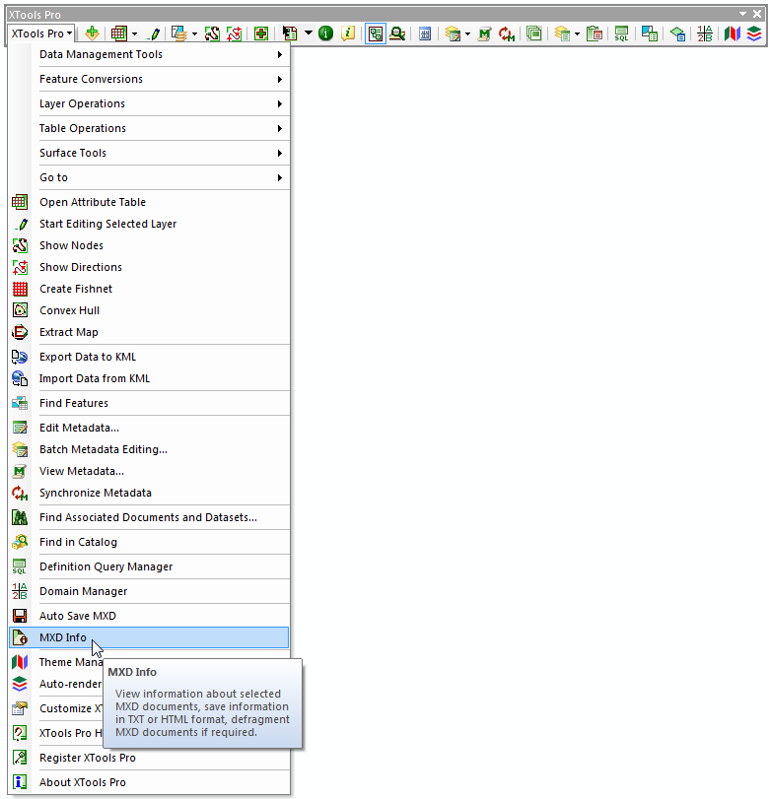This screenshot has width=769, height=799.
Task: Expand the Data Management Tools submenu
Action: click(161, 54)
